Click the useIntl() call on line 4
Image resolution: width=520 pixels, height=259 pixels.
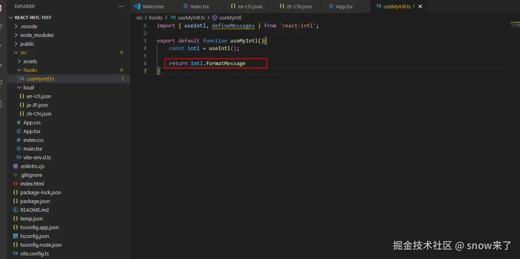(x=222, y=48)
